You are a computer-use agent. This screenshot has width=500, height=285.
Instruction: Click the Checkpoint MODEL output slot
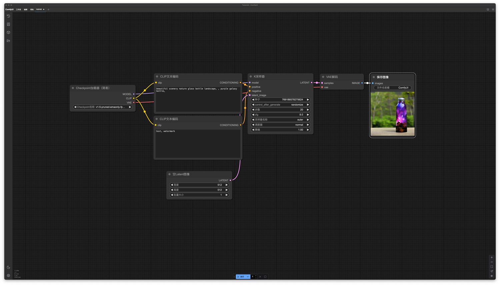[134, 94]
